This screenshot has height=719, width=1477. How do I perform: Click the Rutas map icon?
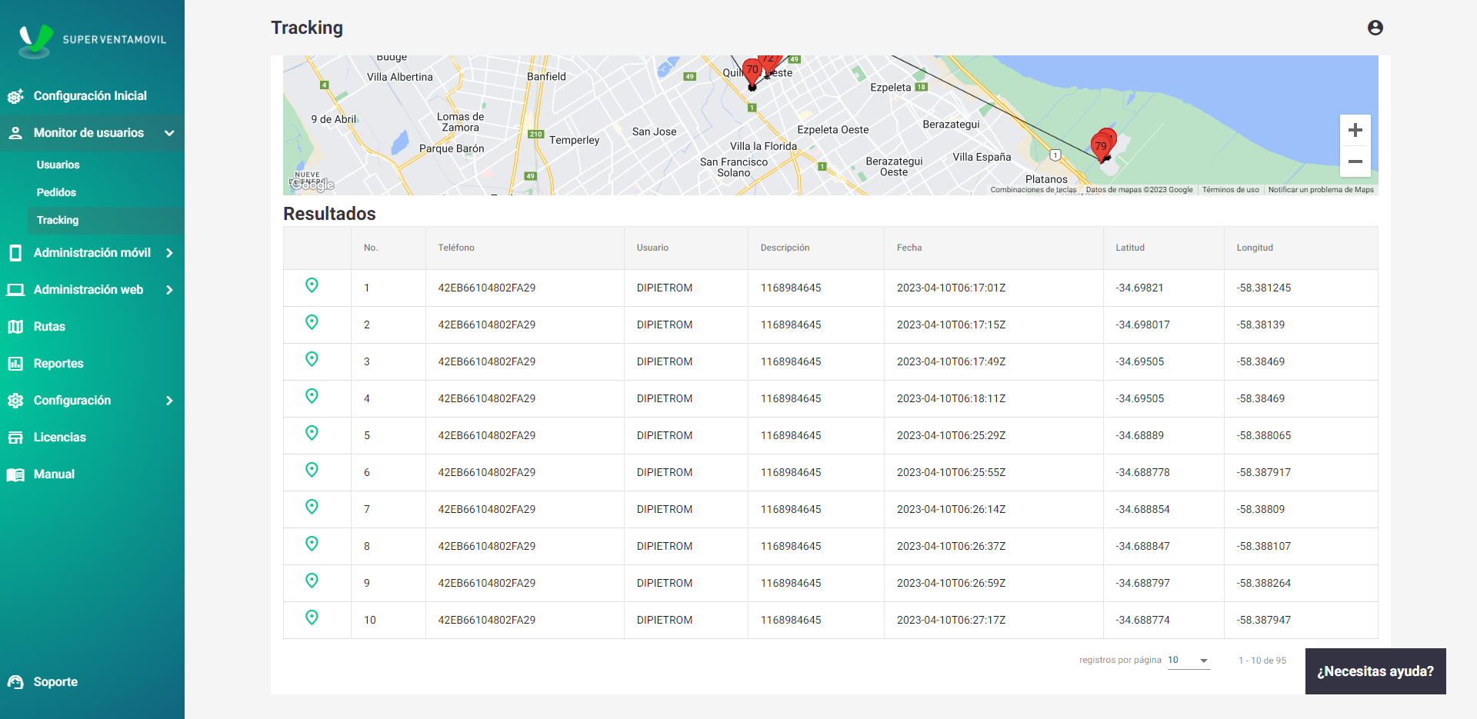(x=15, y=327)
